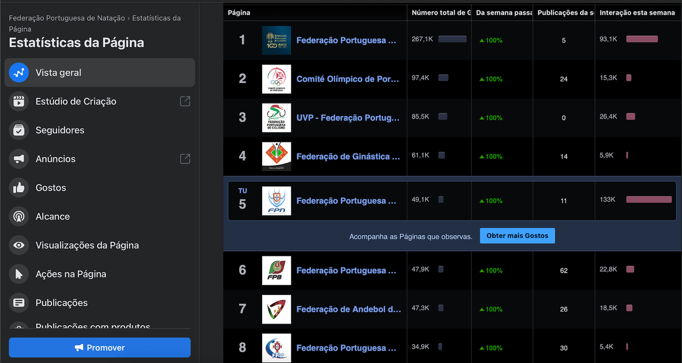Click the 133K interaction bar in row 5
The image size is (682, 363).
[648, 200]
